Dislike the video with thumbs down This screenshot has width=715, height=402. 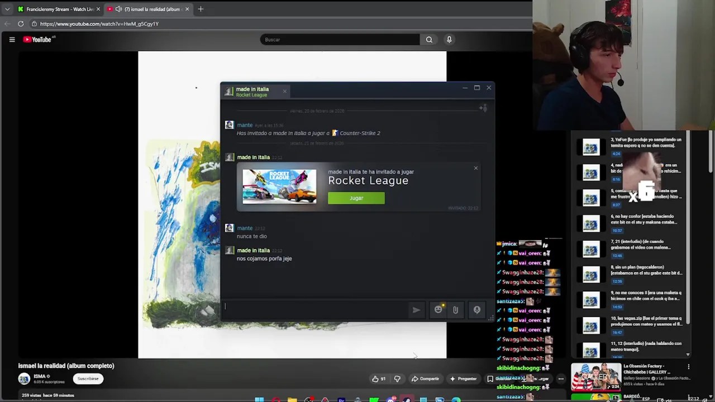coord(397,379)
